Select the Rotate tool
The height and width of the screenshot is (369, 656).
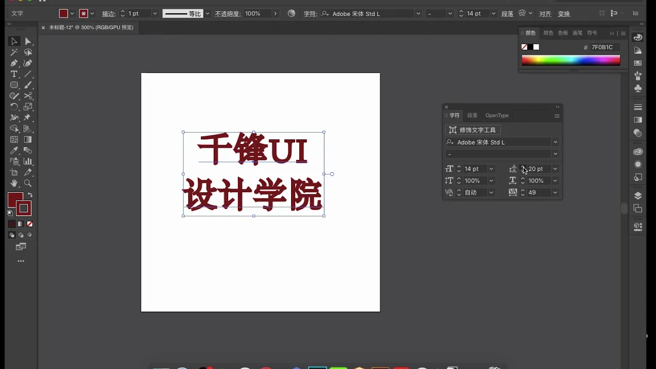[x=14, y=107]
